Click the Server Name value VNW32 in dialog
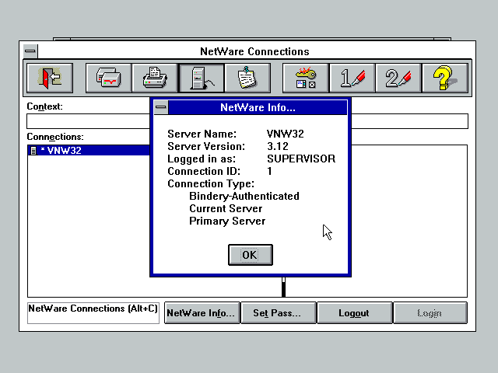This screenshot has height=373, width=498. 286,134
